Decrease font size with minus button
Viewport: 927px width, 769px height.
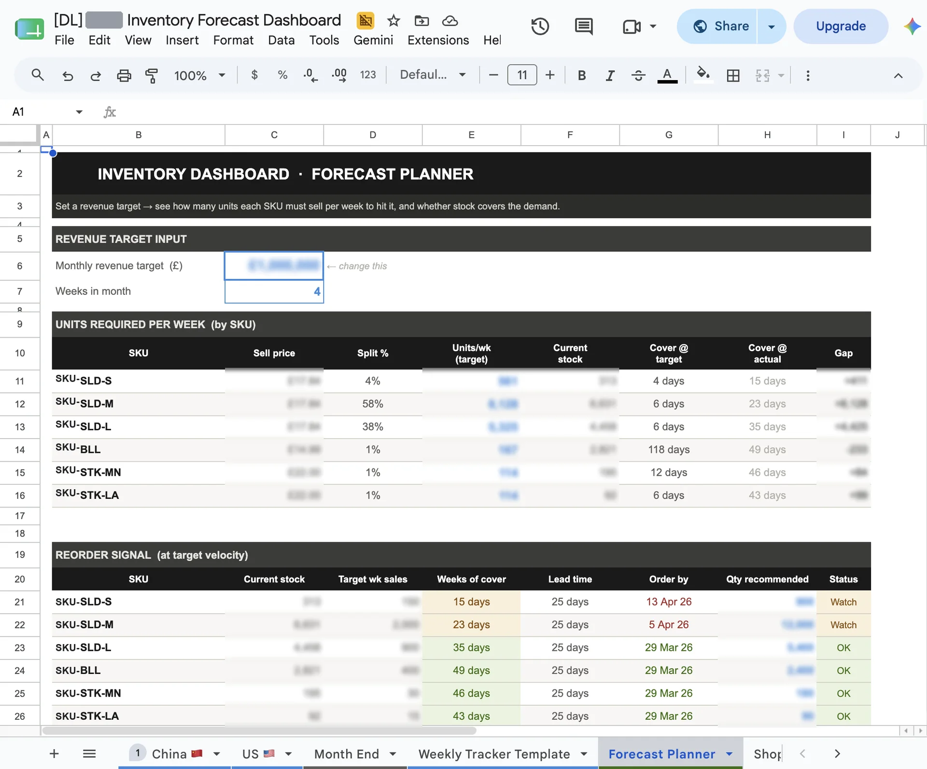pyautogui.click(x=493, y=75)
